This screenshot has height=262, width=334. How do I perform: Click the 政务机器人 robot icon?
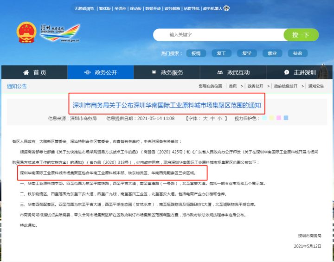[226, 8]
